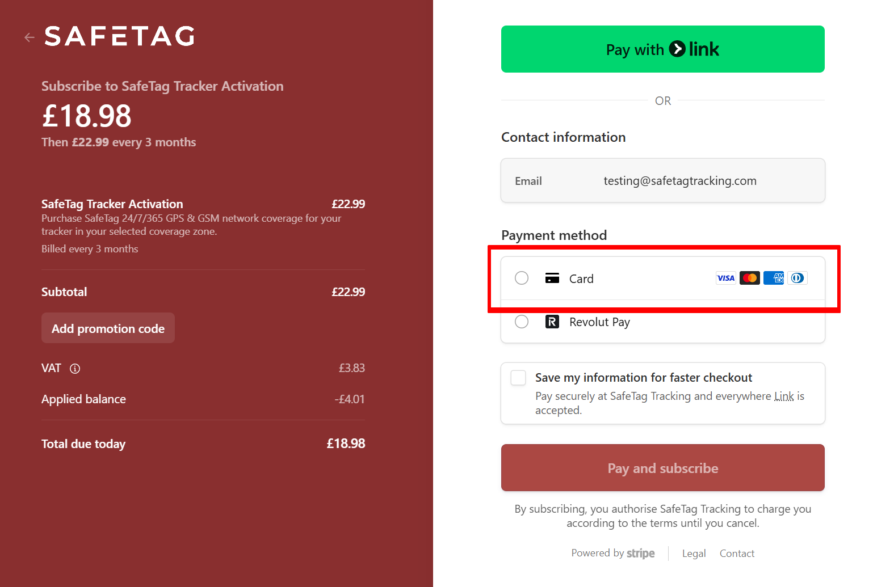Click the SAFETAG logo
The image size is (873, 587).
[120, 36]
